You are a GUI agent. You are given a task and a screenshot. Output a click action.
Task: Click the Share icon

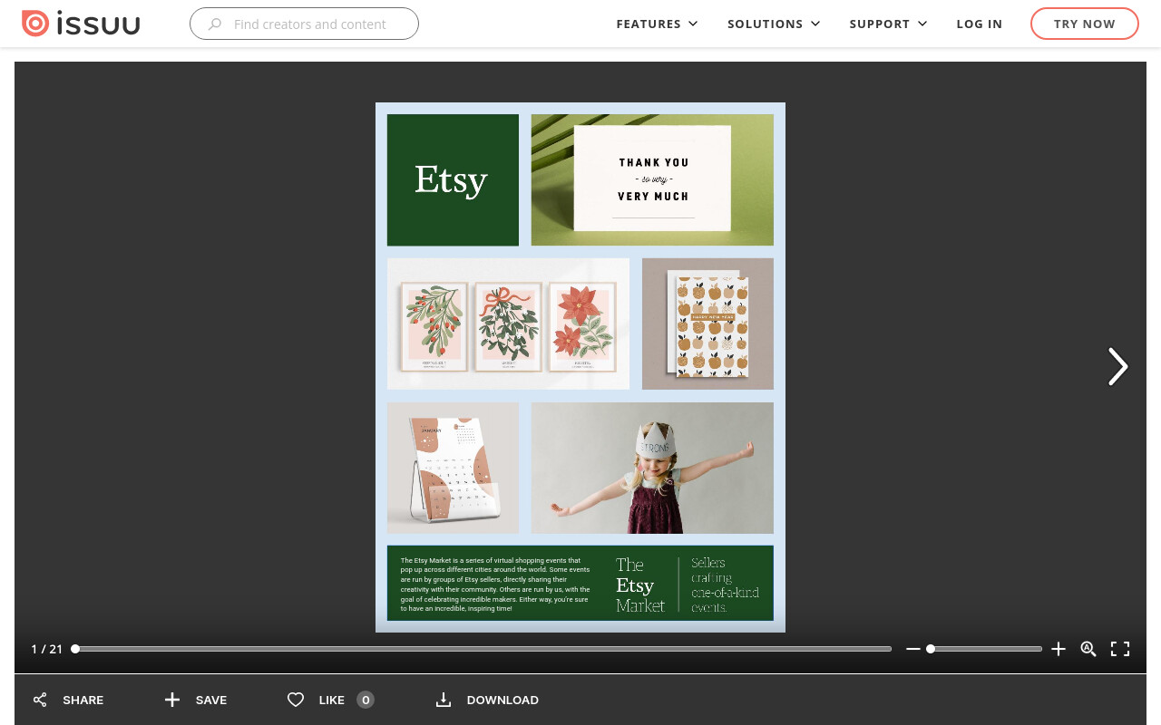point(40,700)
